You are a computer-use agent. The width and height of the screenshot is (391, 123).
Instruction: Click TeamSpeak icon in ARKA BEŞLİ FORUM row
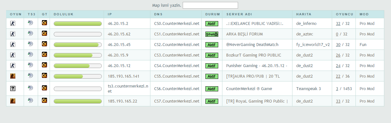pos(30,34)
